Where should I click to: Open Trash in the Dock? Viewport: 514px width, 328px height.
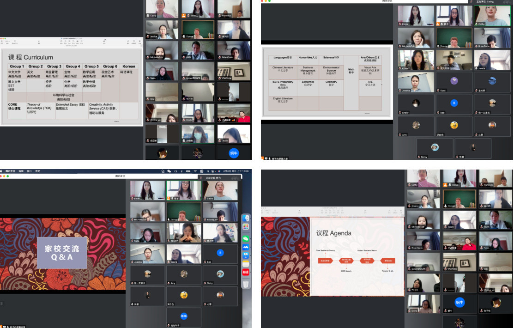(x=246, y=284)
